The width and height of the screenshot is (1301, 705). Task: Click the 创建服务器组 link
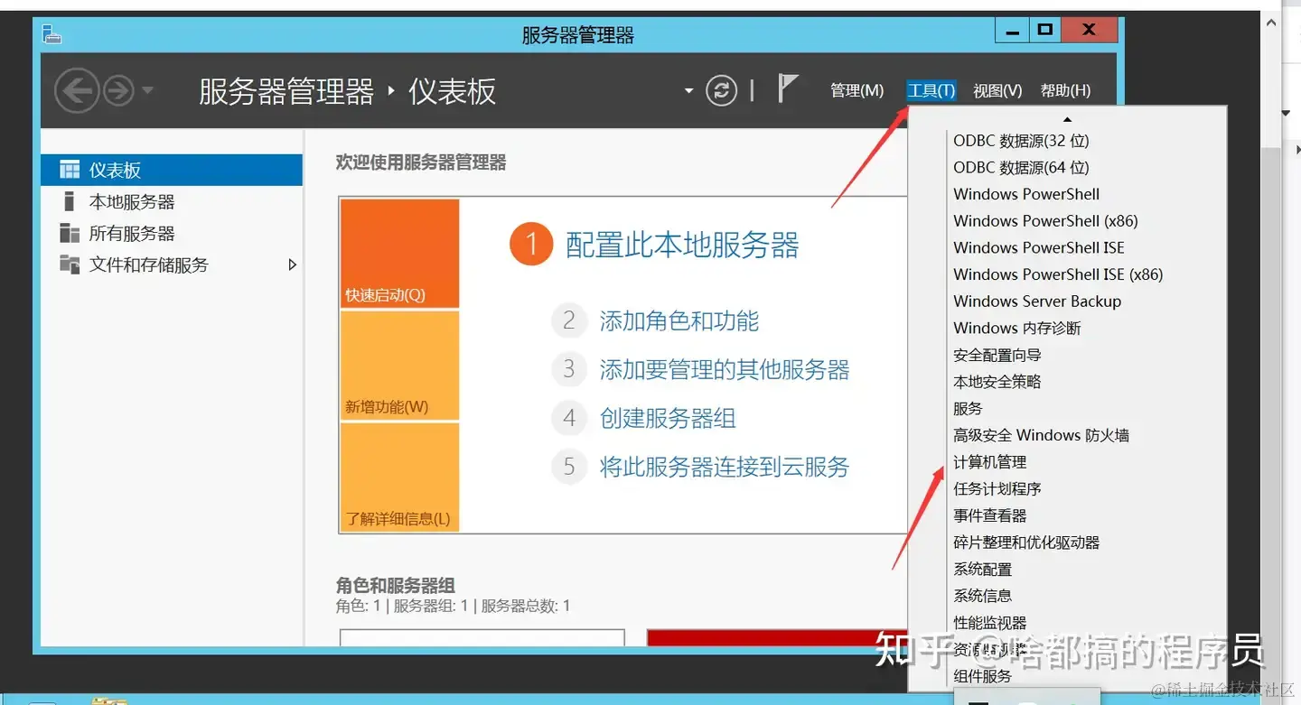click(x=668, y=418)
